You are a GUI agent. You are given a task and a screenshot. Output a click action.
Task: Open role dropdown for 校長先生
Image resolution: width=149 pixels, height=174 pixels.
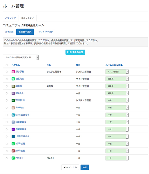(x=117, y=79)
